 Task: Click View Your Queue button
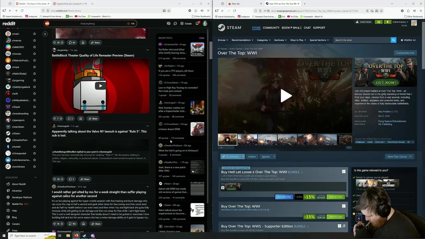pos(399,156)
